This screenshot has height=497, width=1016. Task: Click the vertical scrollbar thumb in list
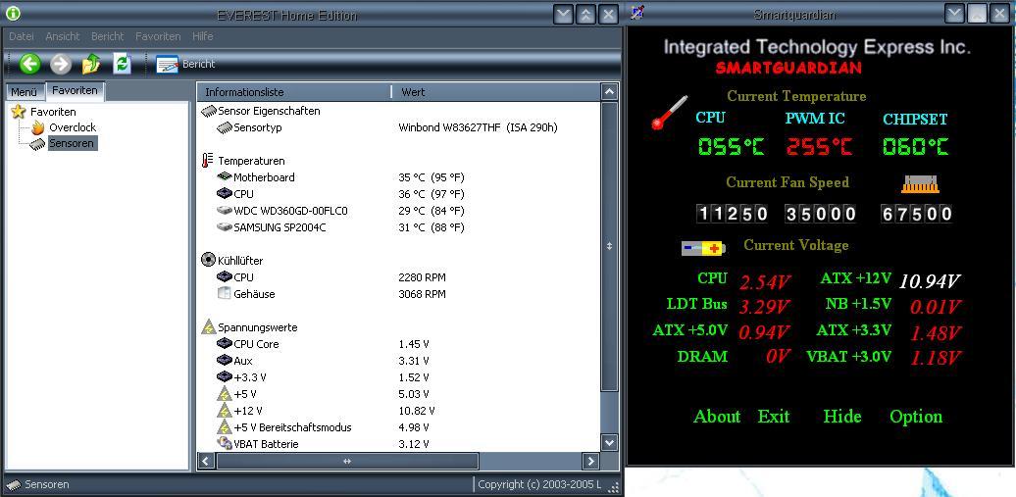click(x=609, y=246)
